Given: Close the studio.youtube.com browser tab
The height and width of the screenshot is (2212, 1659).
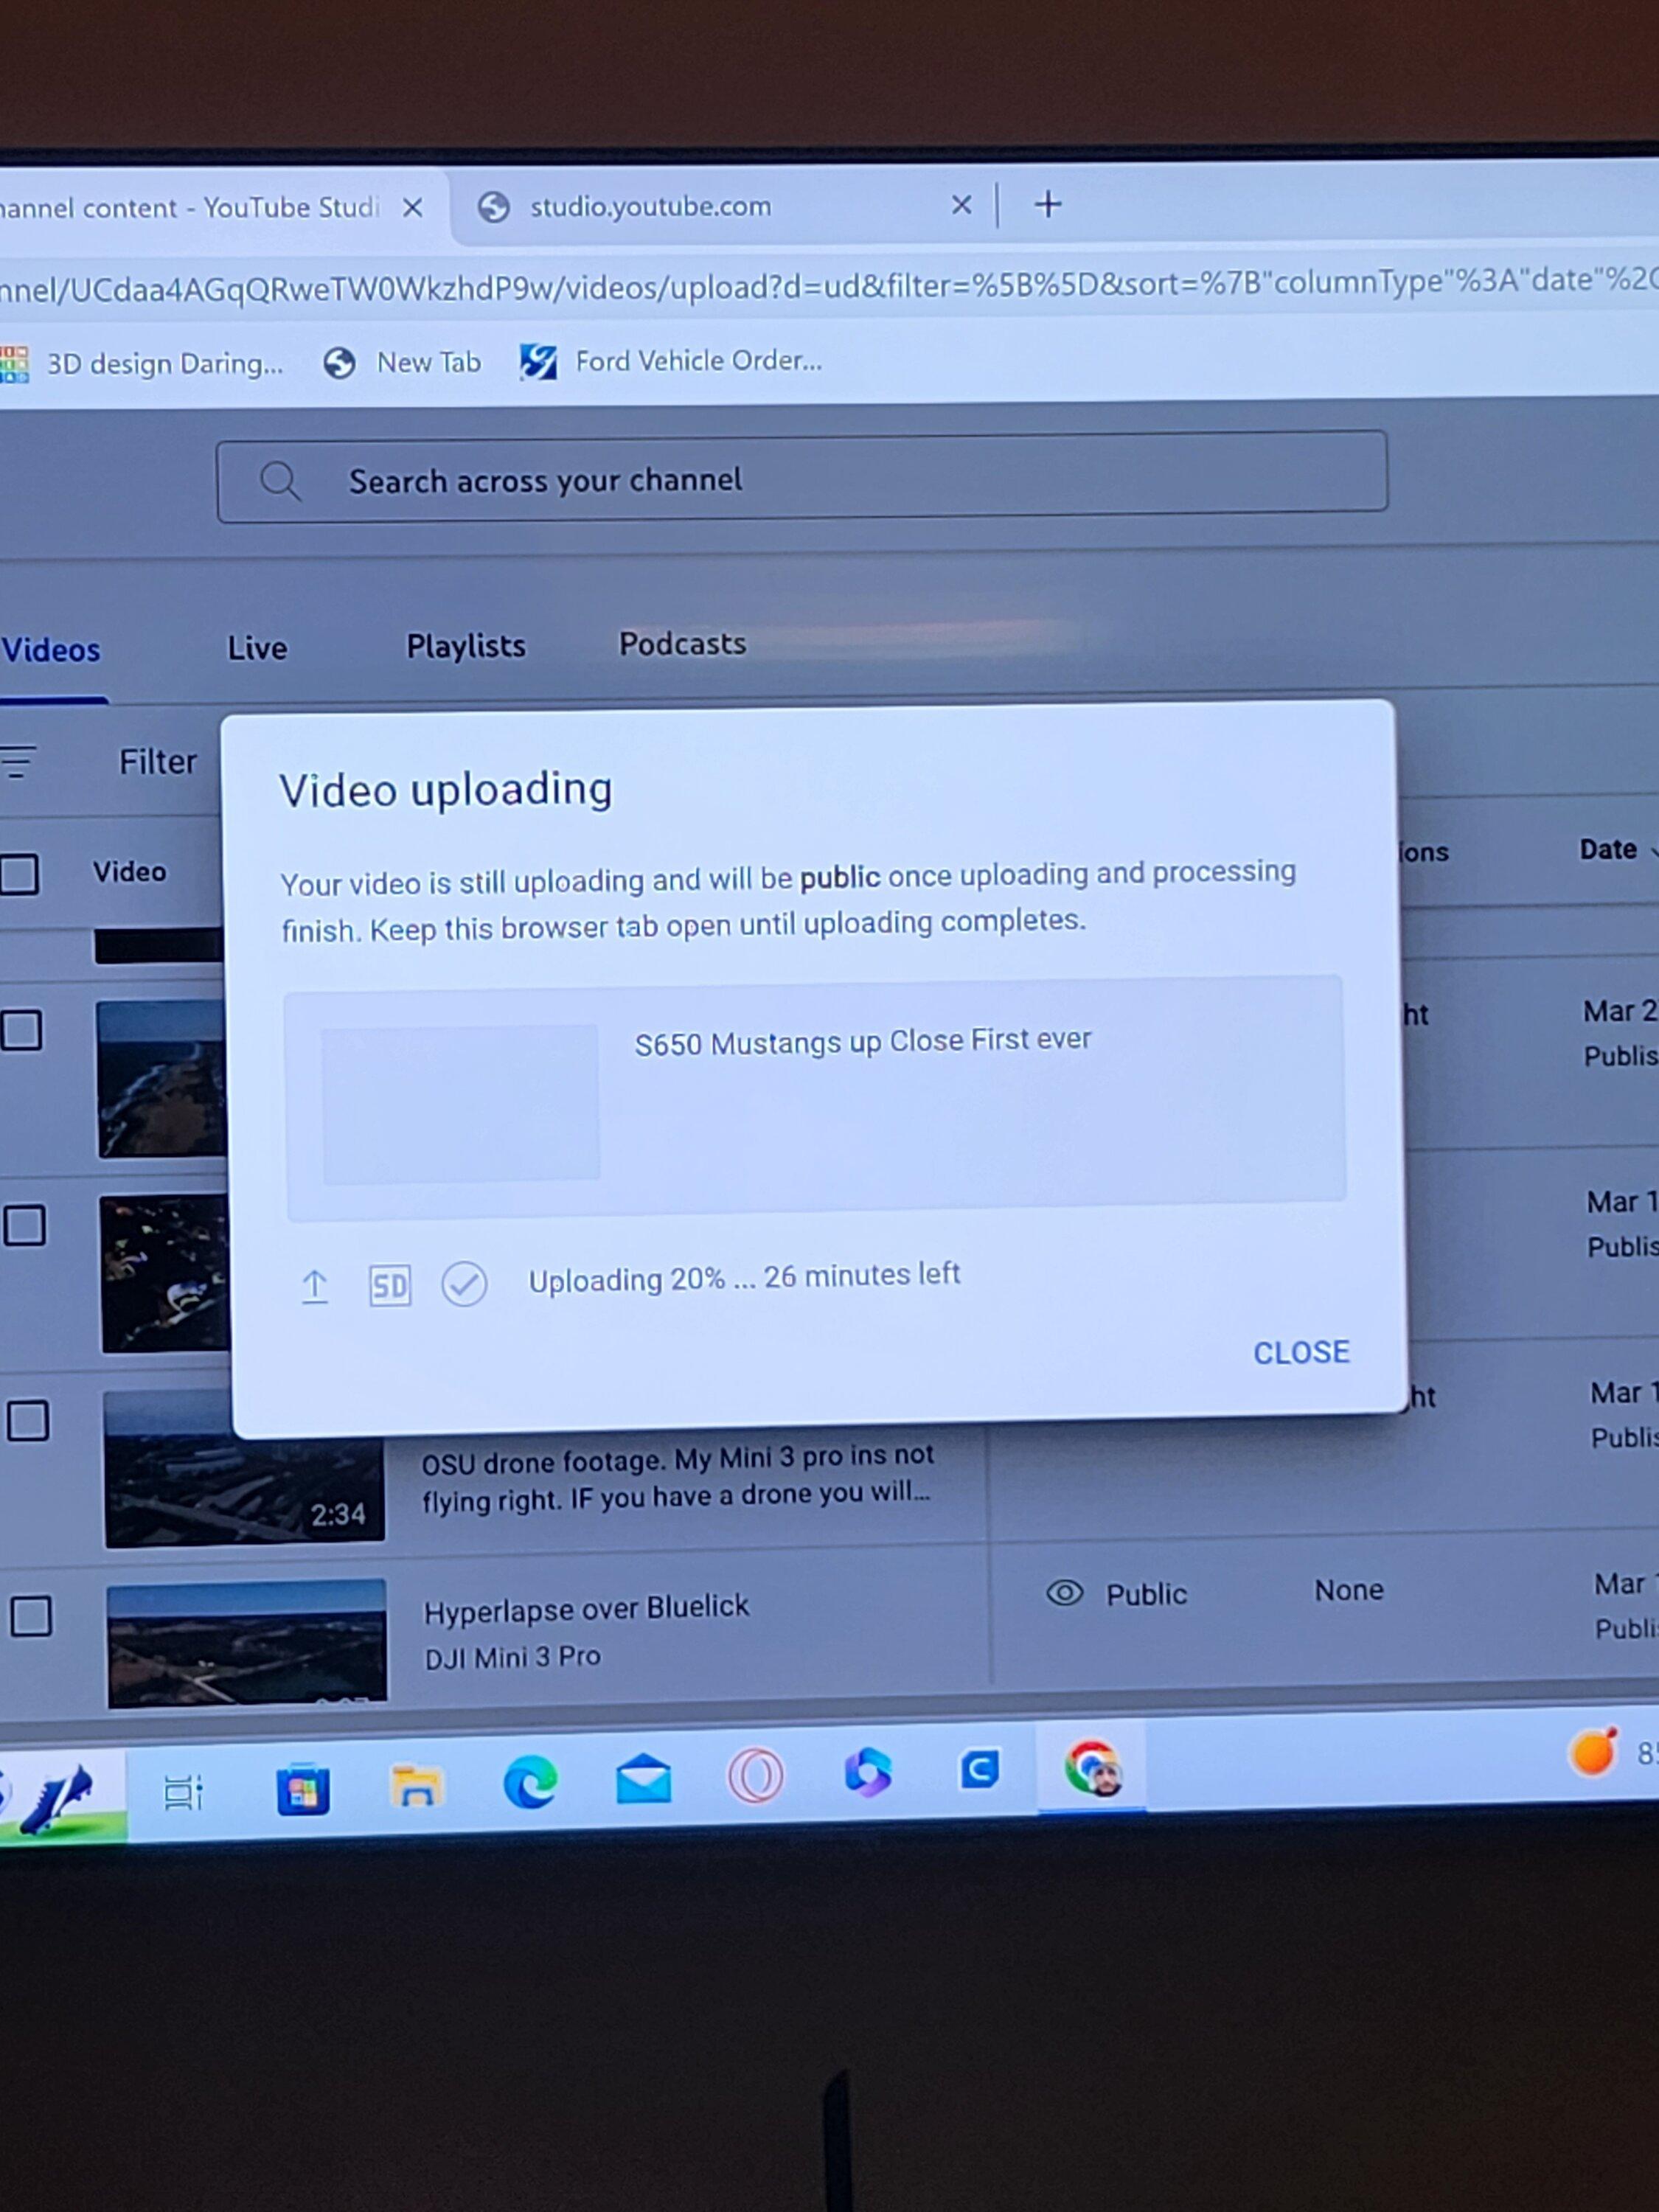Looking at the screenshot, I should 961,205.
